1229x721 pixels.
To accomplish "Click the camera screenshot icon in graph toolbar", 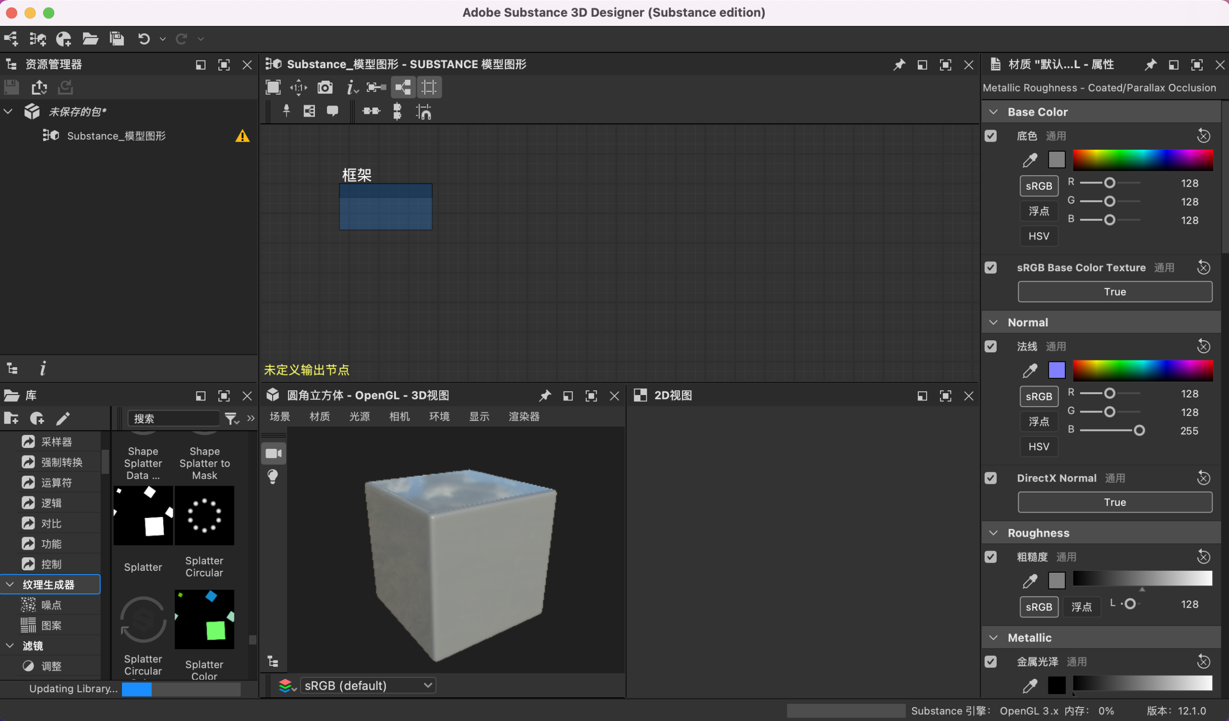I will point(325,88).
